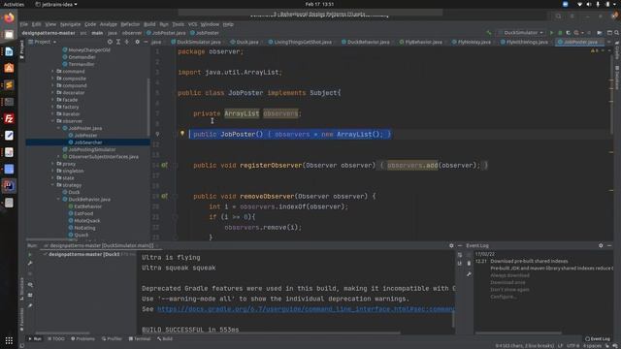
Task: Toggle the Problems tool window button
Action: pyautogui.click(x=82, y=339)
